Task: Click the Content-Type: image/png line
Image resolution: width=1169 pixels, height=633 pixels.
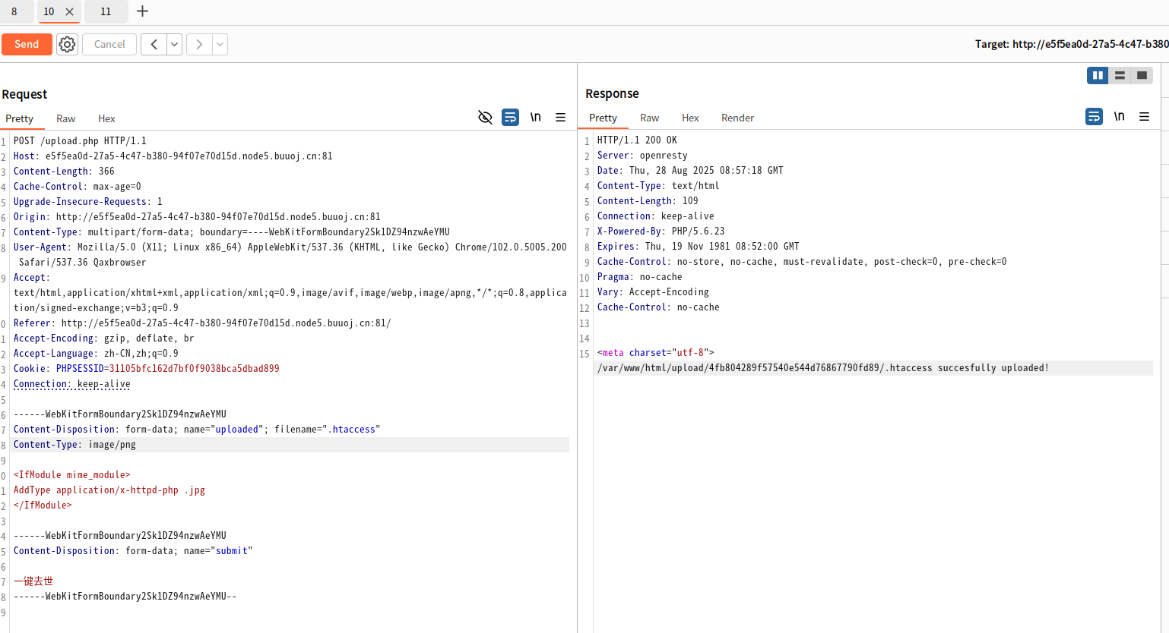Action: pyautogui.click(x=74, y=445)
